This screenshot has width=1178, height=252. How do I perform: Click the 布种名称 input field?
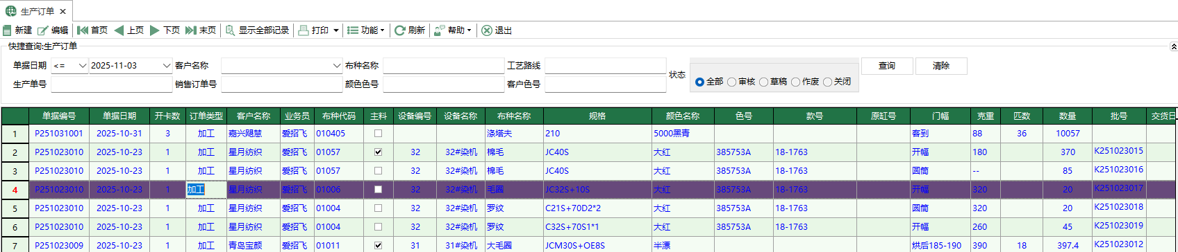[443, 66]
